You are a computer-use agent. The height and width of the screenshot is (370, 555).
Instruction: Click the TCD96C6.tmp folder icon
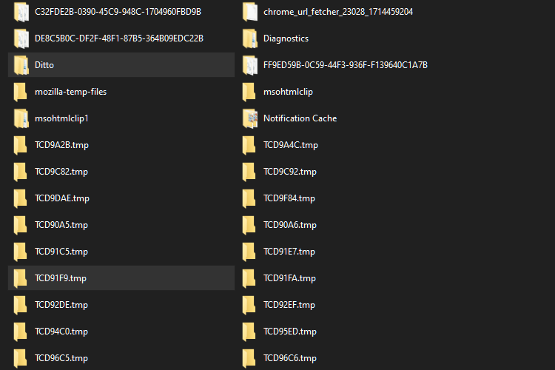pyautogui.click(x=249, y=358)
